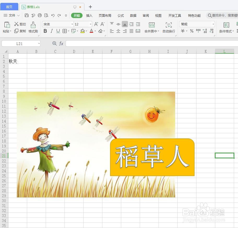Viewport: 238px width, 228px height.
Task: Open the fill color dropdown arrow
Action: (x=86, y=31)
